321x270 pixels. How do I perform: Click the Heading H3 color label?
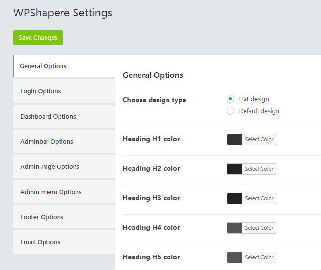pos(151,198)
